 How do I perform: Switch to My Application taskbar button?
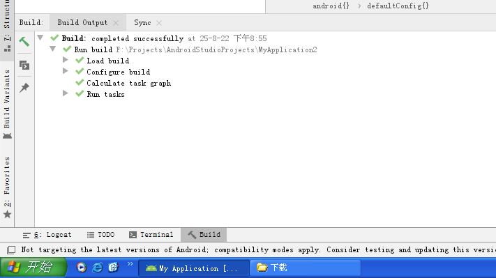tap(194, 268)
